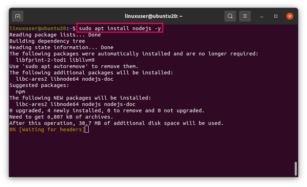Click the terminal scrollbar thumb
This screenshot has height=187, width=307.
tap(296, 168)
